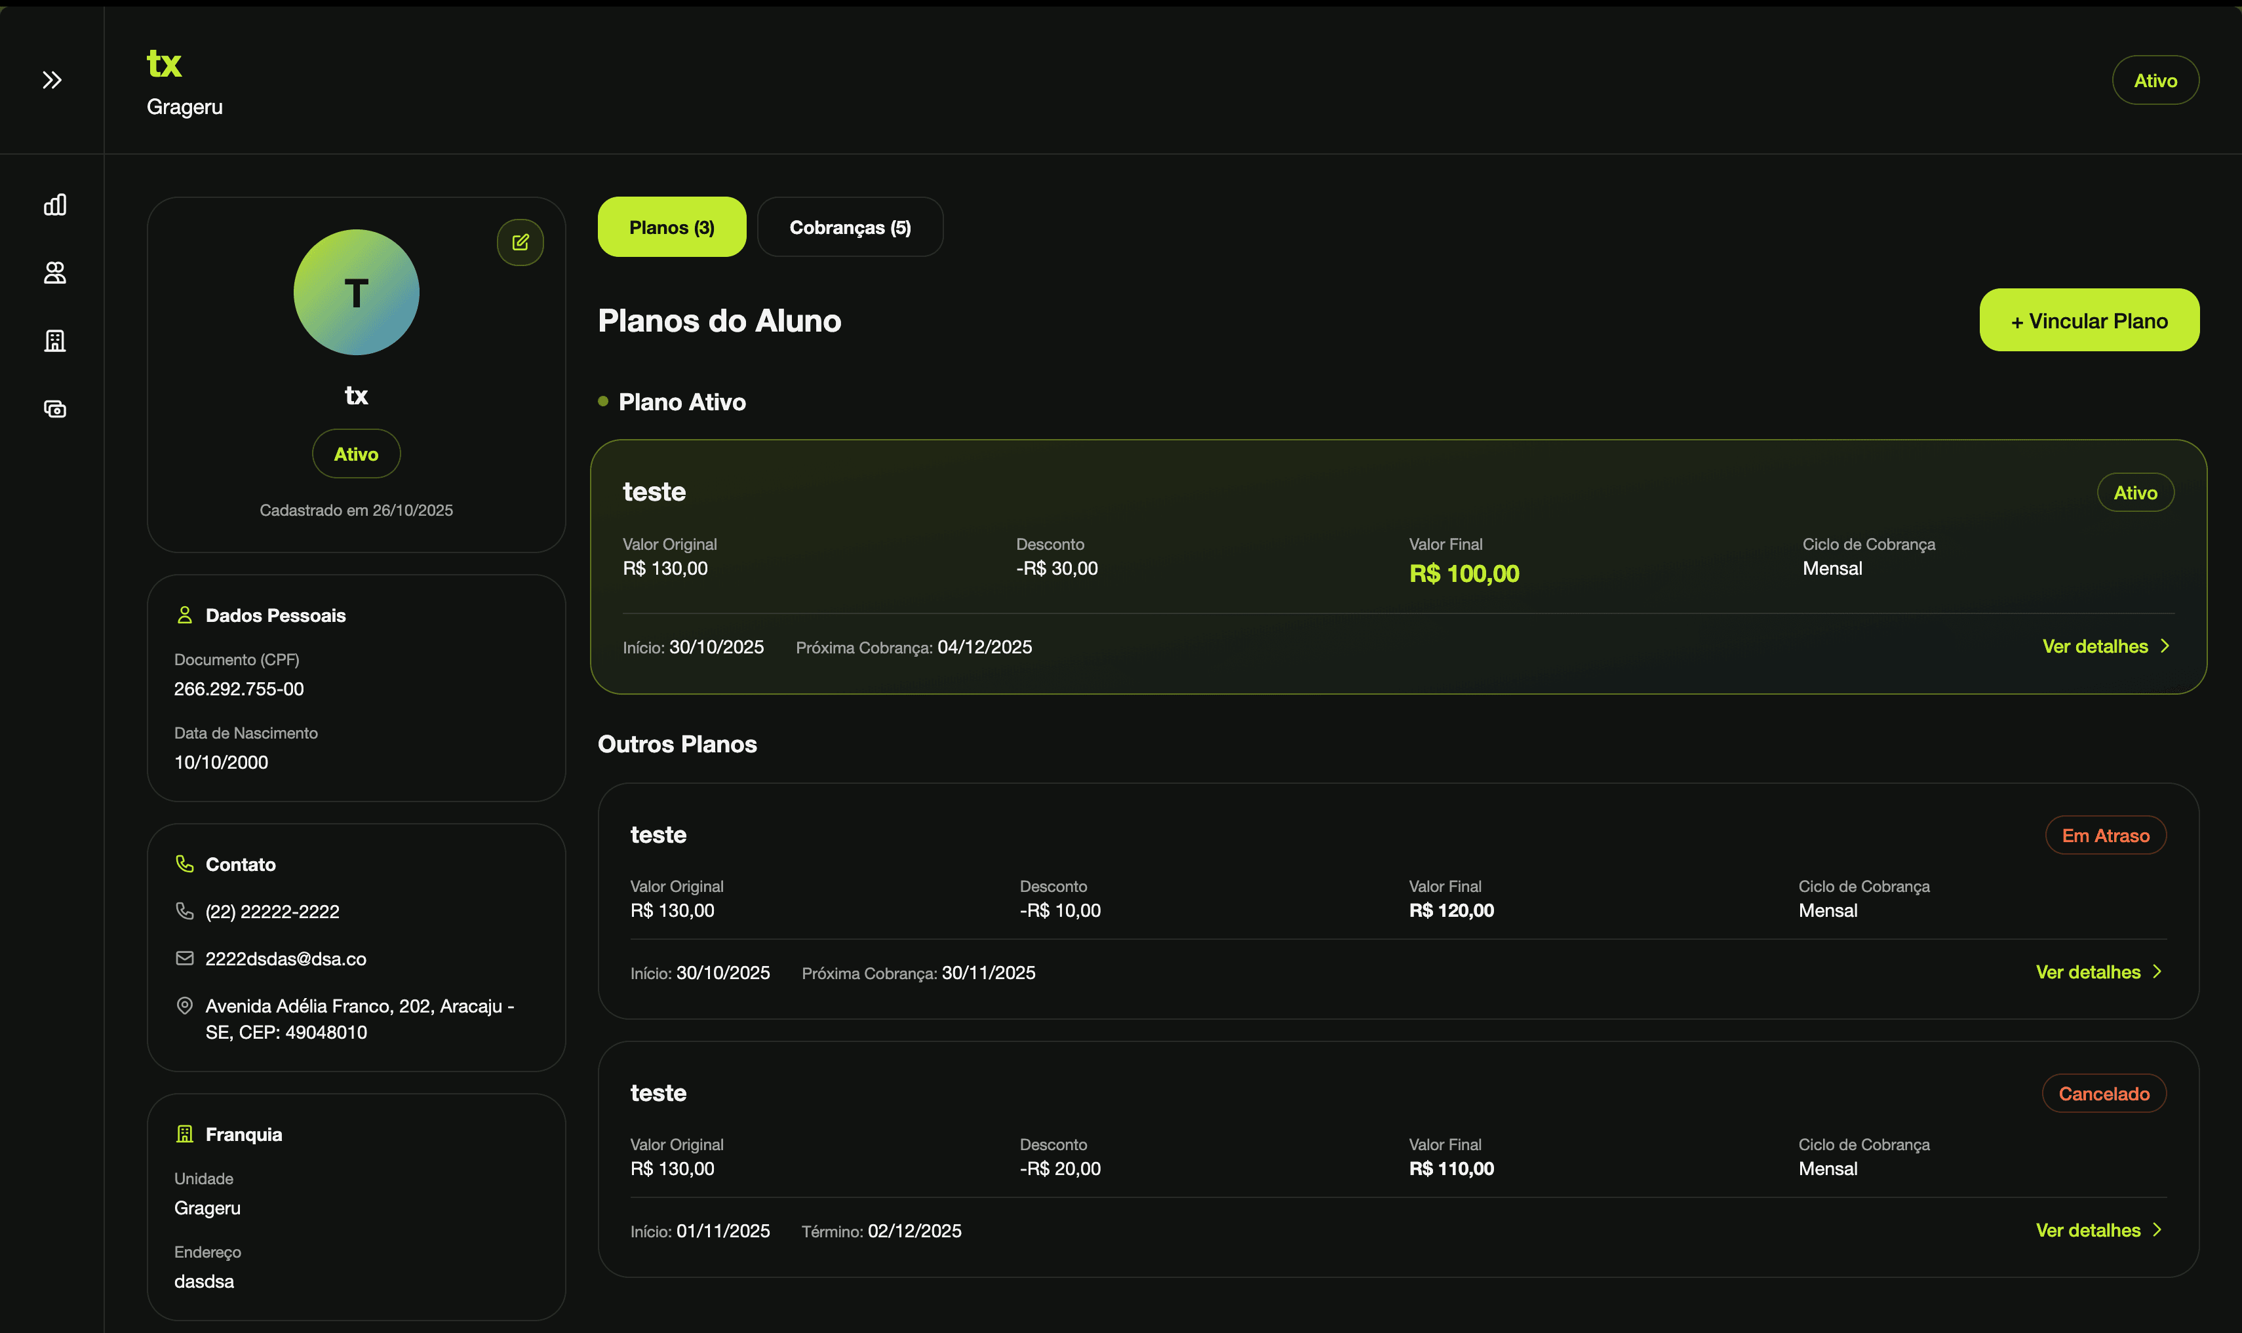Open Ver detalhes of the Em Atraso plan
Viewport: 2242px width, 1333px height.
[x=2097, y=972]
